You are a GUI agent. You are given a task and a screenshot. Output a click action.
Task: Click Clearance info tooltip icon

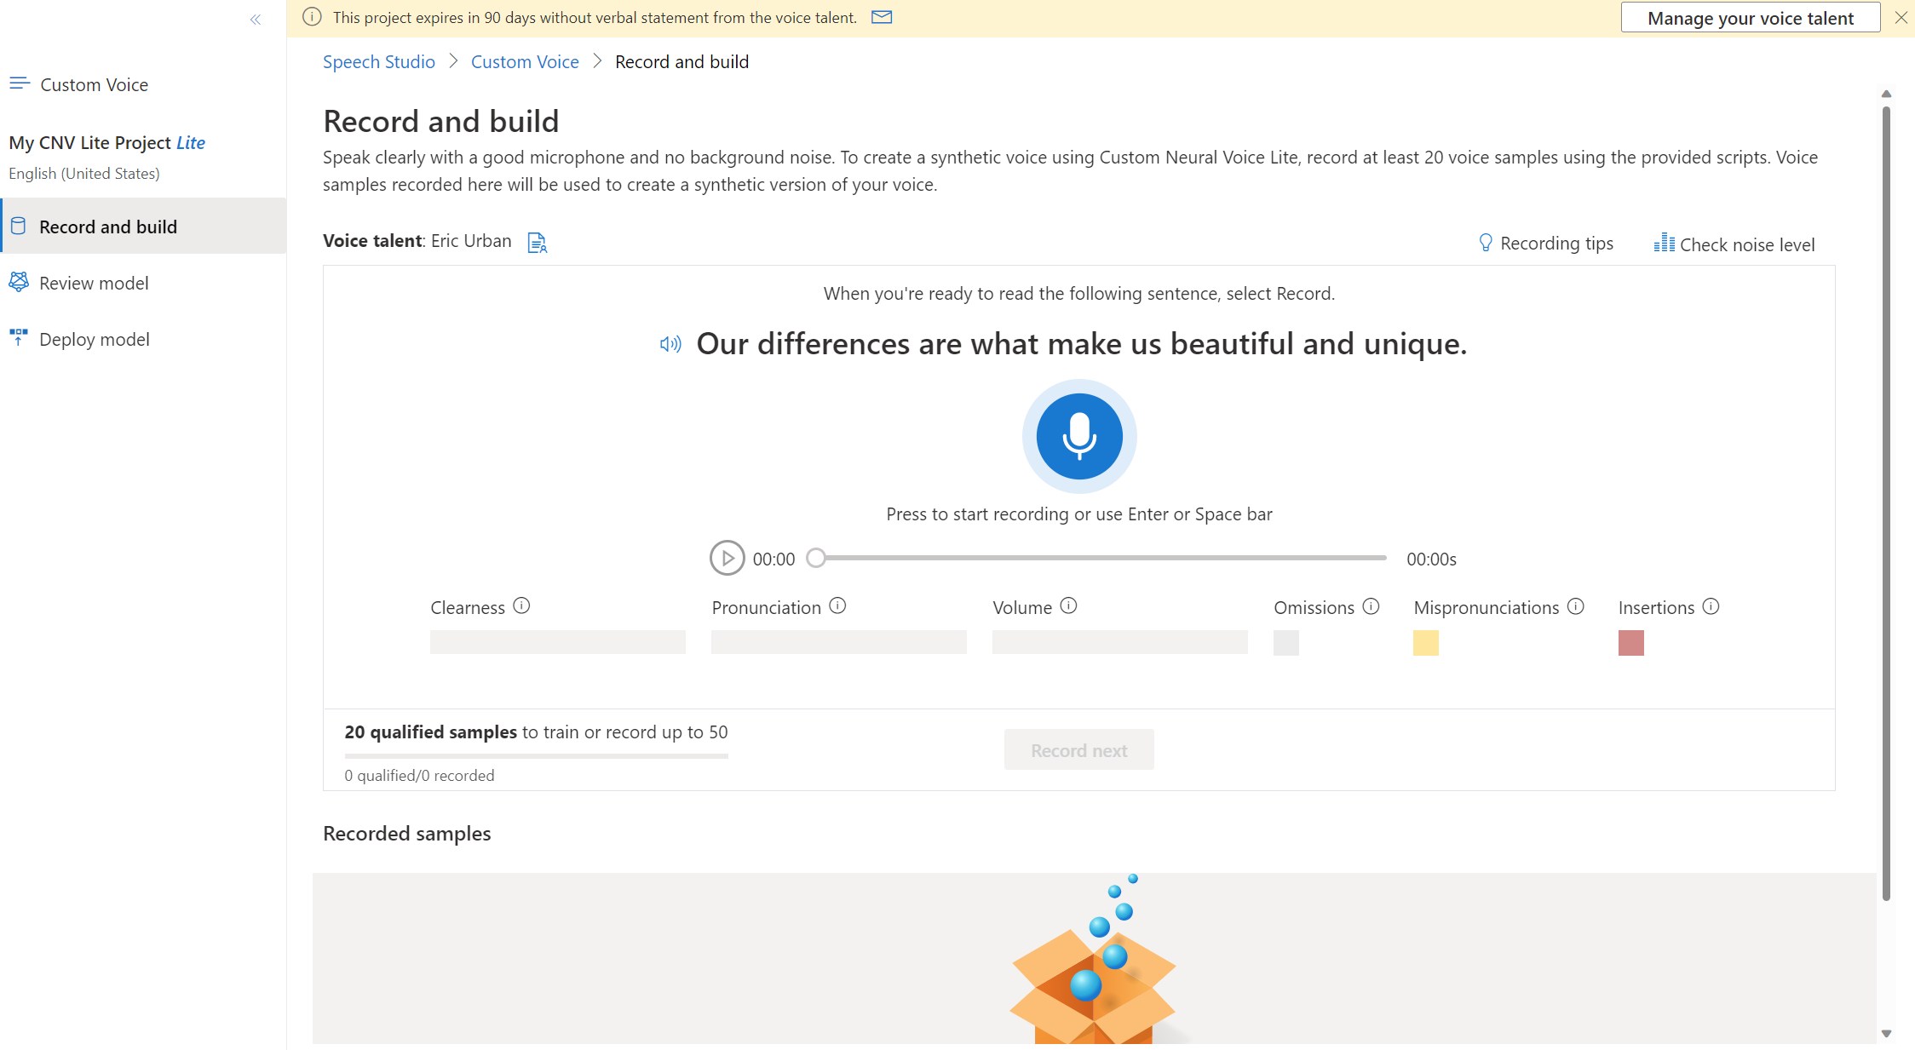click(520, 605)
